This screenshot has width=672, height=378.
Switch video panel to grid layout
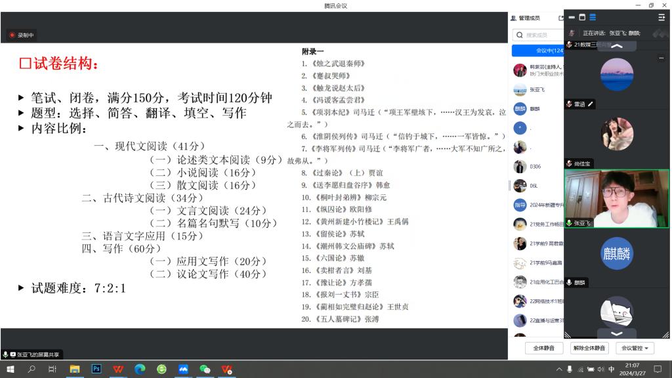coord(593,17)
